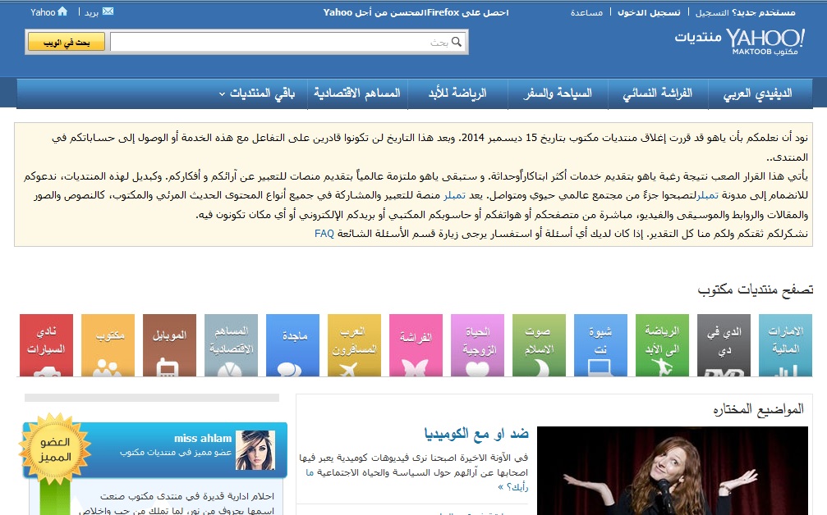The height and width of the screenshot is (515, 827).
Task: Click miss ahlam profile picture
Action: pyautogui.click(x=255, y=450)
